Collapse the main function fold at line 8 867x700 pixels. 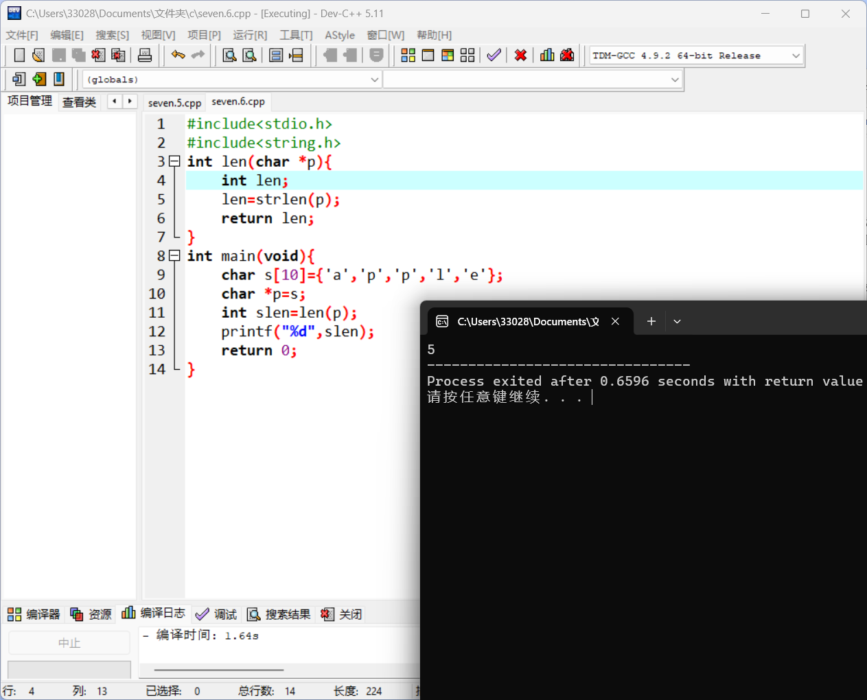pyautogui.click(x=174, y=255)
